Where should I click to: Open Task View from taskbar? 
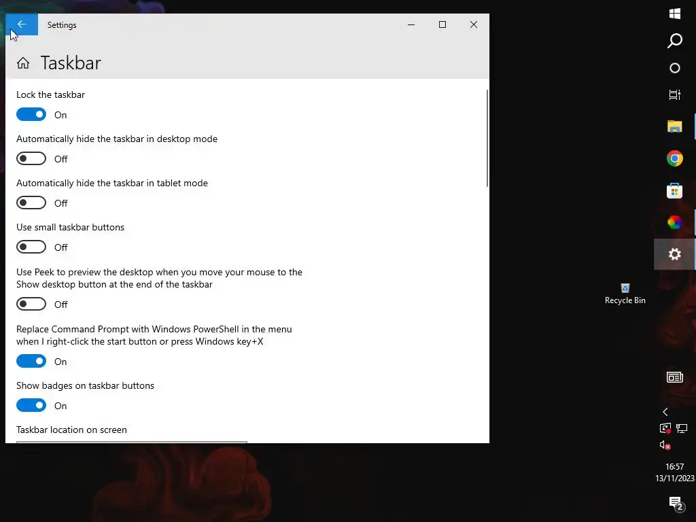coord(675,94)
